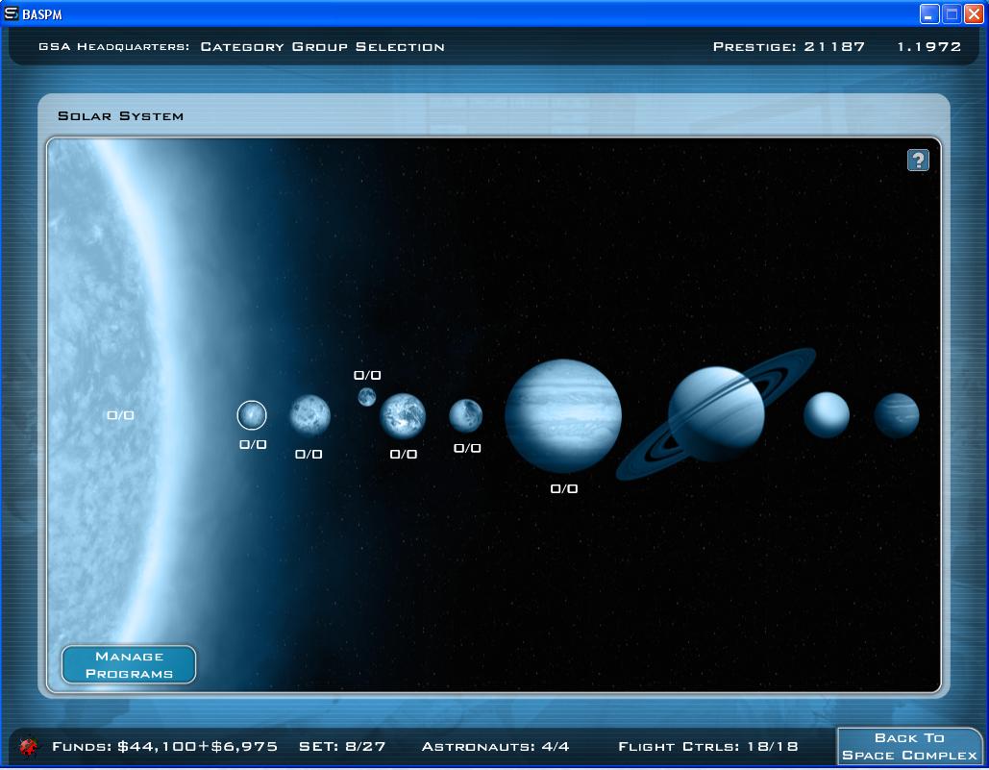989x770 pixels.
Task: Click the 0/0 counter below Venus
Action: click(309, 454)
